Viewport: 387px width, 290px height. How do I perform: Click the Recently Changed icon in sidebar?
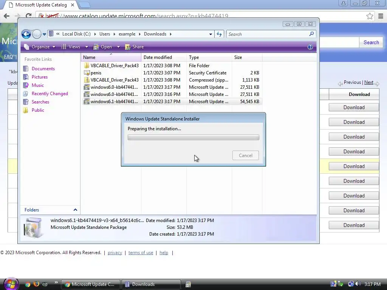[x=26, y=94]
